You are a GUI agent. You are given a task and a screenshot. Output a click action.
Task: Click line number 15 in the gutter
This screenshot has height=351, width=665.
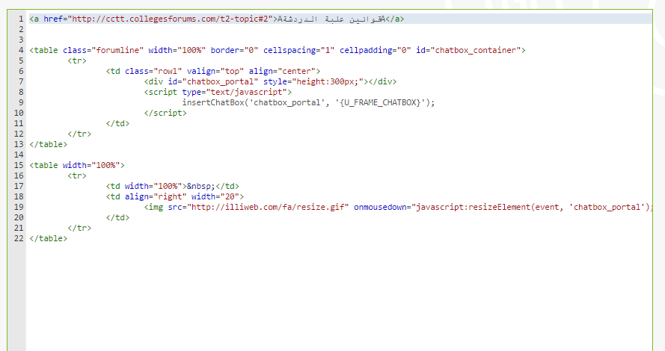pyautogui.click(x=19, y=165)
